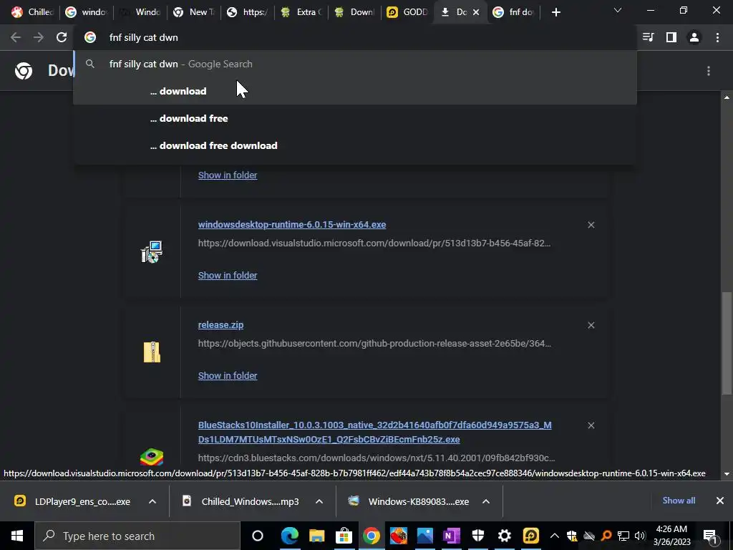Click the scrollbar down arrow
Viewport: 733px width, 550px height.
[727, 474]
